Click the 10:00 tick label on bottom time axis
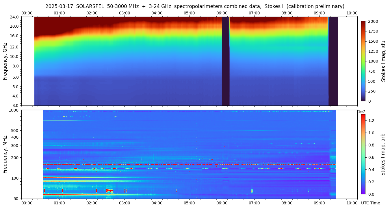 352,203
